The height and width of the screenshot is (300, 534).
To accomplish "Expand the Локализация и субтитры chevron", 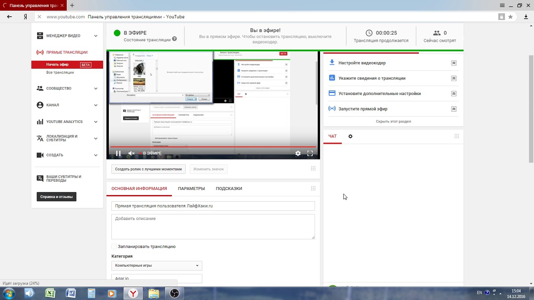I will click(96, 138).
